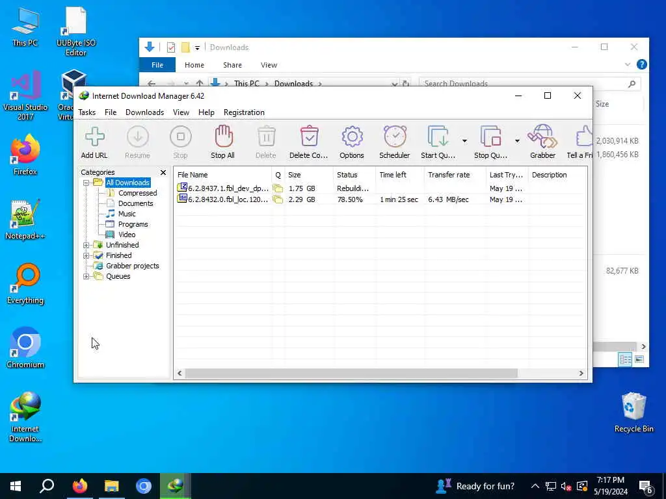
Task: Close the Categories panel
Action: [163, 172]
